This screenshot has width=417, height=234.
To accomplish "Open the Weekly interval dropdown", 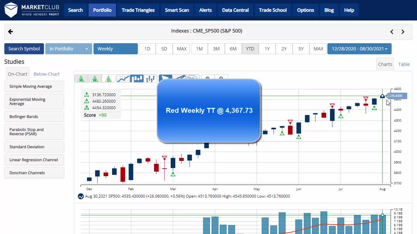I will click(x=116, y=49).
